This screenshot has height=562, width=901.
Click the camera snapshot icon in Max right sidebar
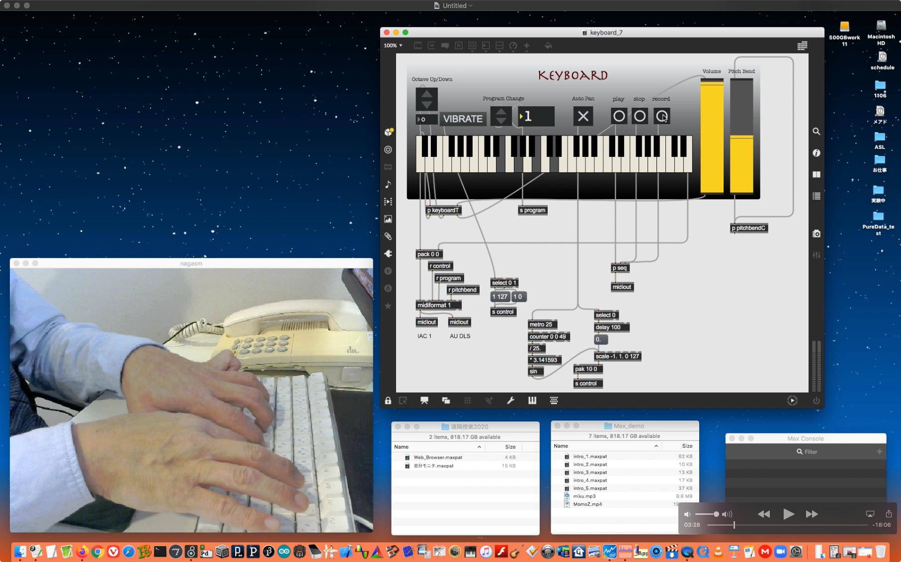816,233
